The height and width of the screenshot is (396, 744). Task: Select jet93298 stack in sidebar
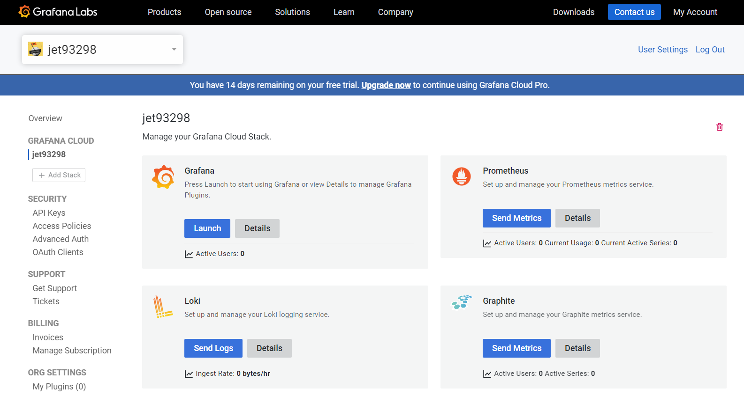click(x=49, y=154)
